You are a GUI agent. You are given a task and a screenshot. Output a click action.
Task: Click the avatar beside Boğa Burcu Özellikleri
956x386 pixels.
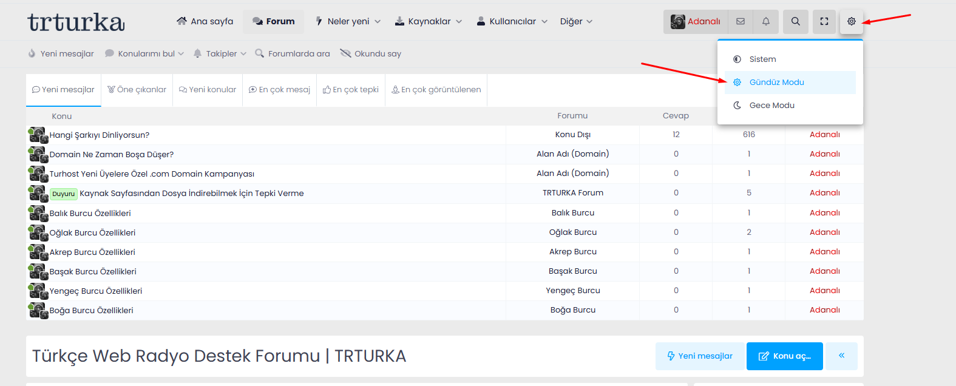(38, 310)
